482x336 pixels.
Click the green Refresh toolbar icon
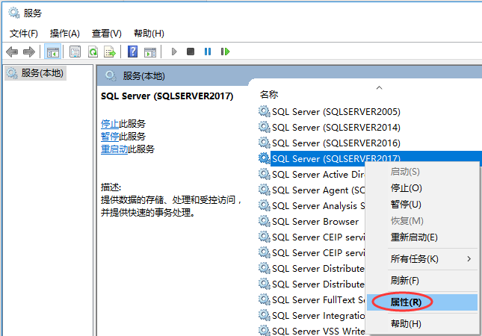[x=93, y=52]
